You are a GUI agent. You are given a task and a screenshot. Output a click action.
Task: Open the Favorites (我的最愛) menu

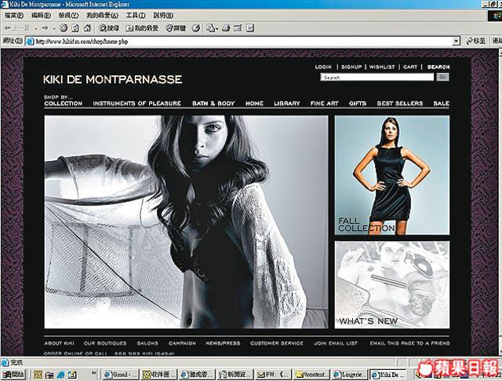click(x=102, y=15)
